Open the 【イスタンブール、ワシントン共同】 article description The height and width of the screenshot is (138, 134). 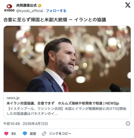[x=66, y=111]
